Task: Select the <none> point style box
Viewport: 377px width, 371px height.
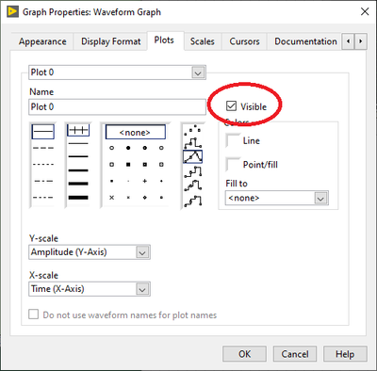Action: pos(136,132)
